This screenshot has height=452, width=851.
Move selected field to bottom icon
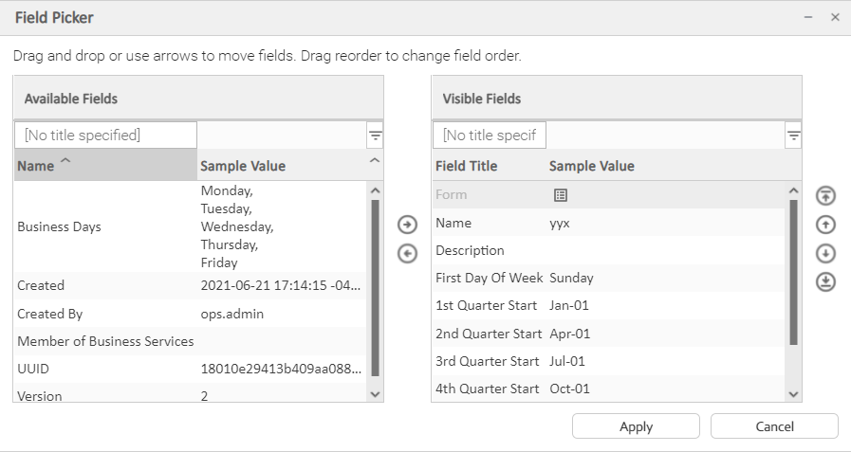(x=825, y=281)
